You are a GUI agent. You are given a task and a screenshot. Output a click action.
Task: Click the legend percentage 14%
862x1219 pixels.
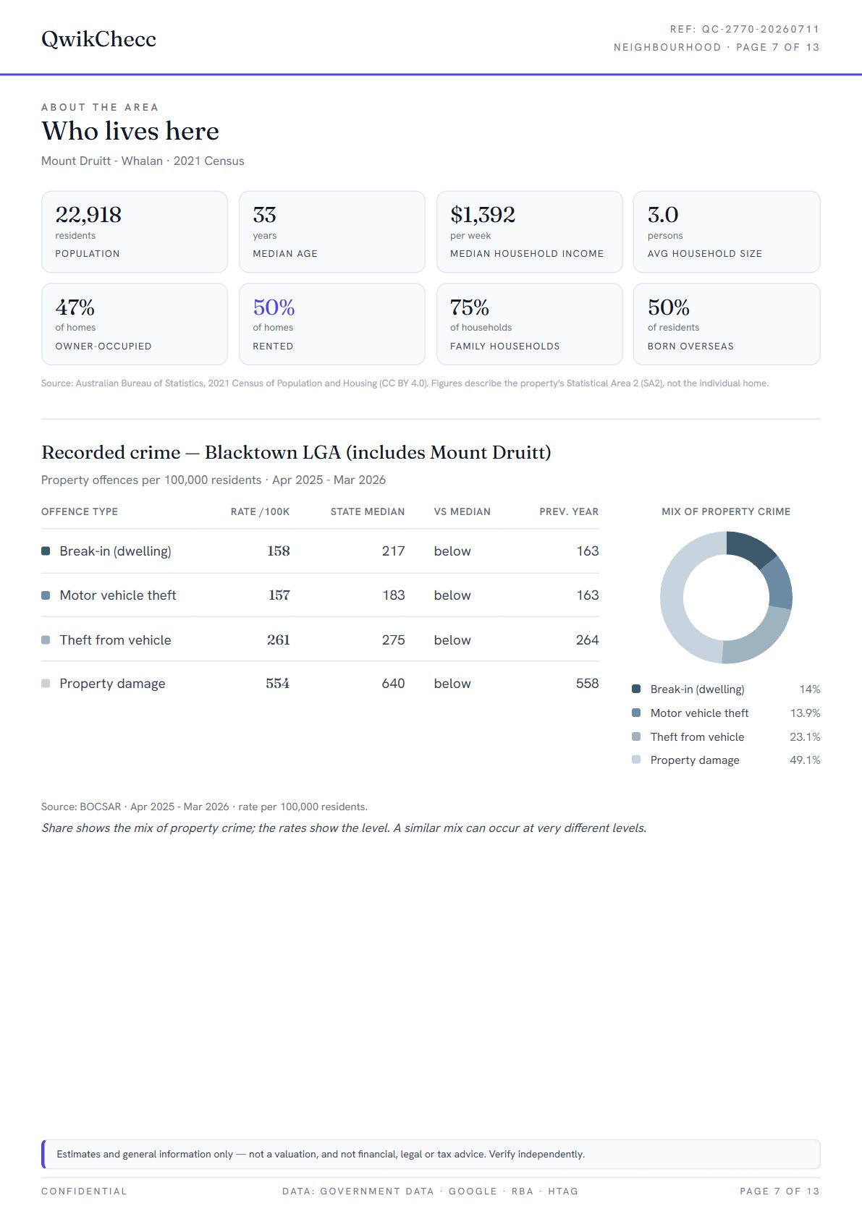click(x=809, y=689)
